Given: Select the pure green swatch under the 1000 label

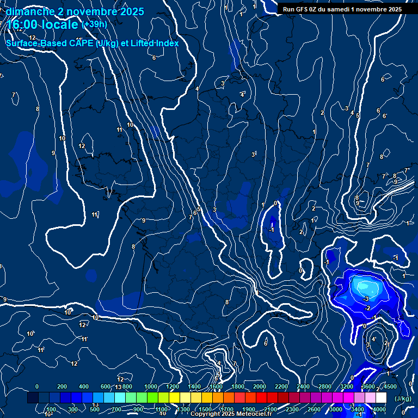Looking at the screenshot, I should pos(152,397).
